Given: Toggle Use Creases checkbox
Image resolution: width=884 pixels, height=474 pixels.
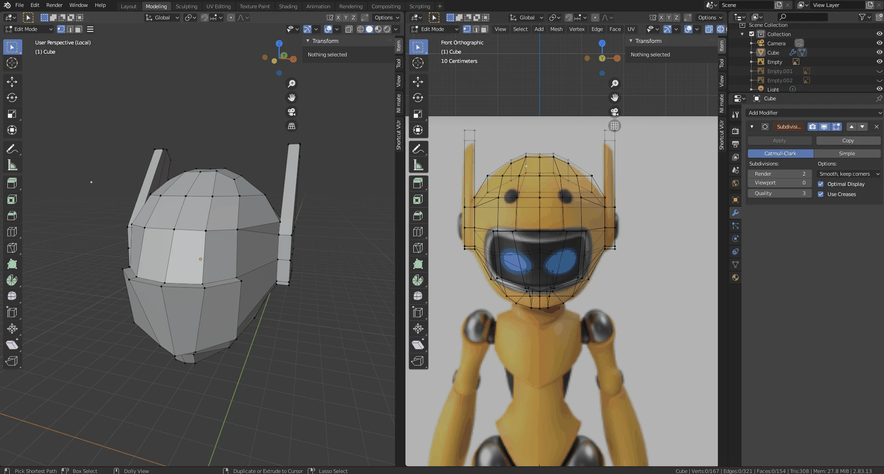Looking at the screenshot, I should tap(821, 194).
